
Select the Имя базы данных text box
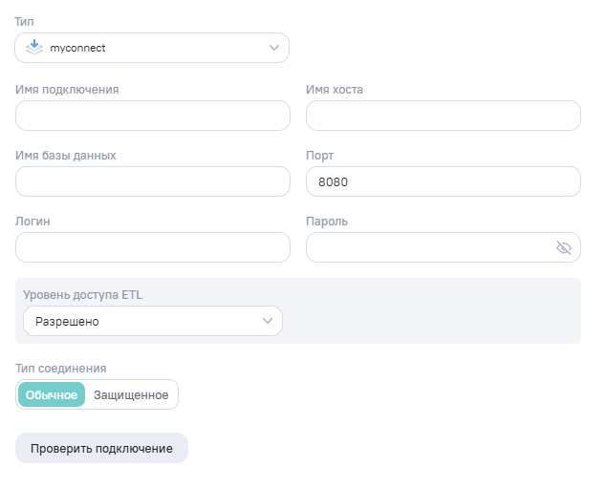tap(153, 181)
